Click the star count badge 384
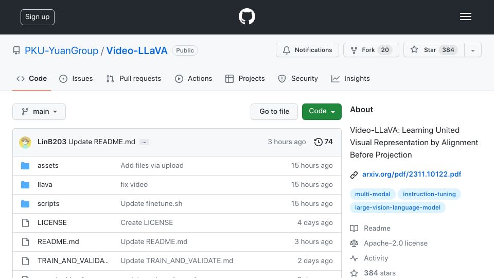The width and height of the screenshot is (494, 278). [448, 50]
